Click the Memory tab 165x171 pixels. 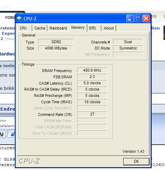coord(78,28)
